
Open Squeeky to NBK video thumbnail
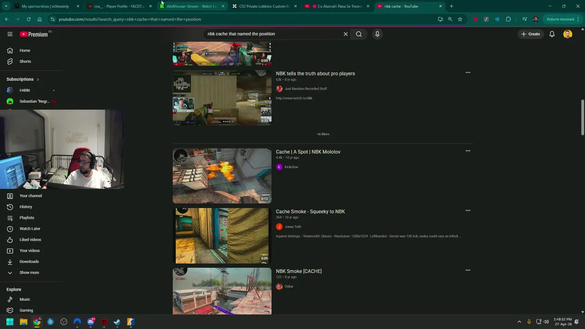point(222,235)
